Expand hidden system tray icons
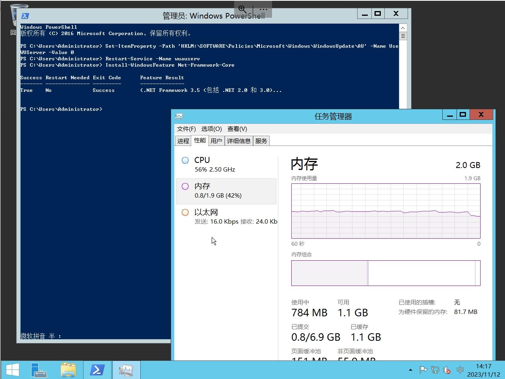Viewport: 505px width, 379px height. click(410, 370)
